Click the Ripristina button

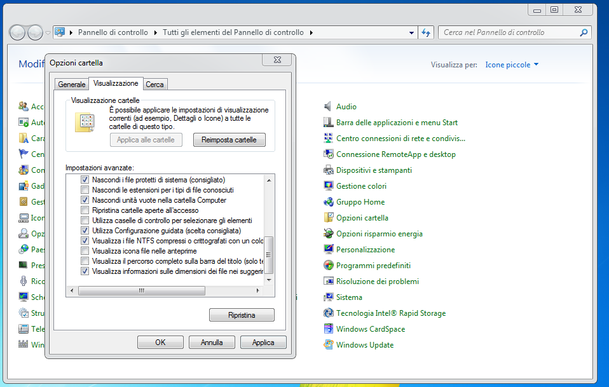(x=242, y=315)
